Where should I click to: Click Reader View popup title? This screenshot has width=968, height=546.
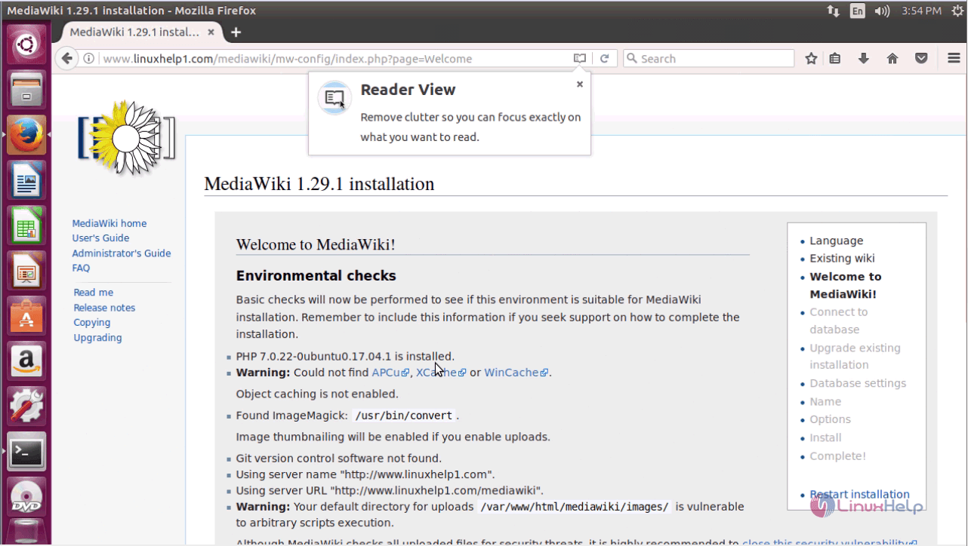(x=408, y=90)
